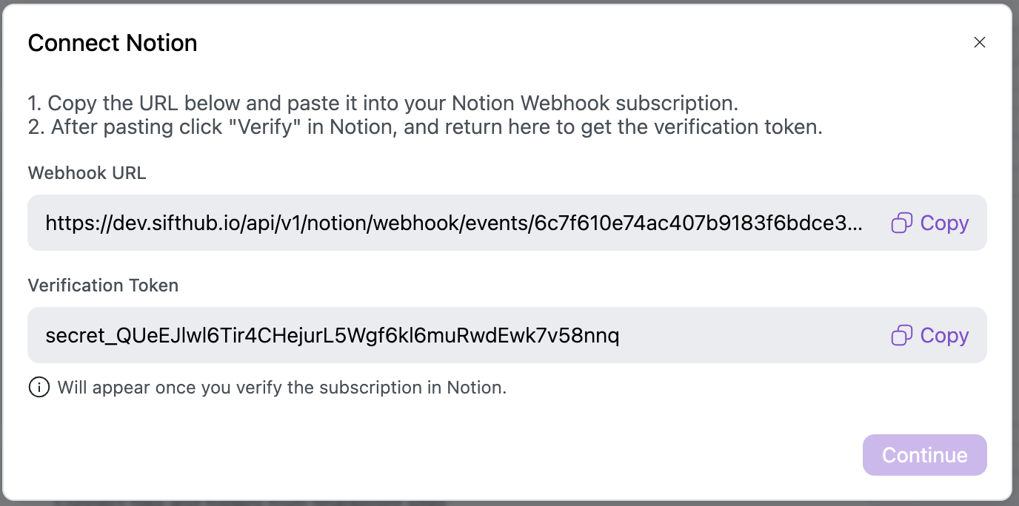Click instruction step 1 about copying the URL
This screenshot has height=506, width=1019.
[x=383, y=103]
